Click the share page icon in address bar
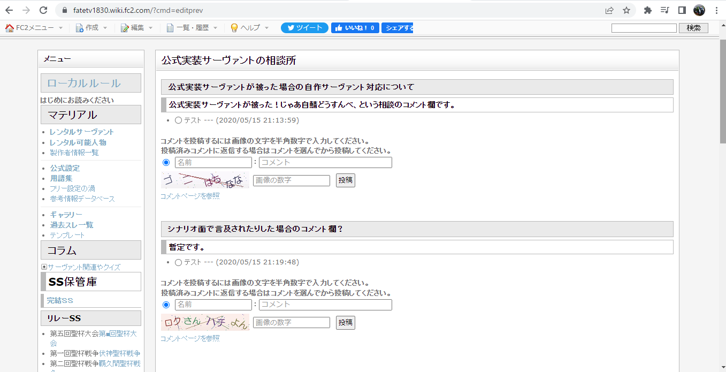The image size is (726, 372). 609,10
